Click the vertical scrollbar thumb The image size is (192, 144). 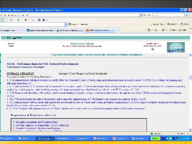pos(190,77)
